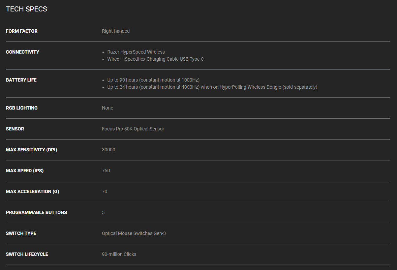The height and width of the screenshot is (270, 397).
Task: Click the Razer HyperSpeed Wireless entry
Action: [x=136, y=52]
